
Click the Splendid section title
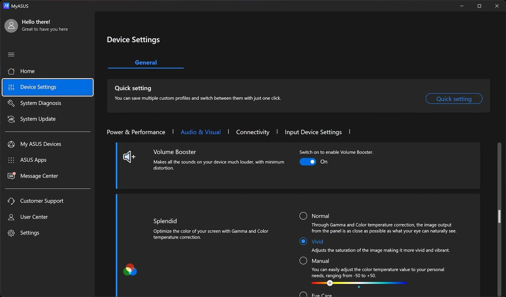tap(165, 221)
